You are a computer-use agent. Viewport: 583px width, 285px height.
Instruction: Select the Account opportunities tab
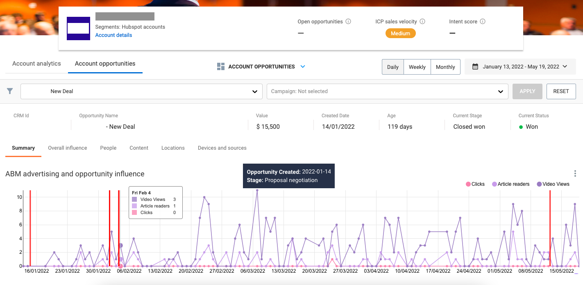(x=105, y=64)
